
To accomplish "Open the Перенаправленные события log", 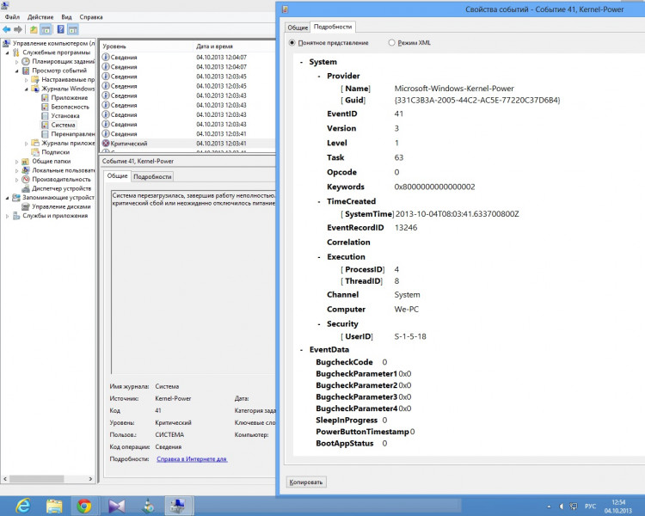I will coord(73,134).
